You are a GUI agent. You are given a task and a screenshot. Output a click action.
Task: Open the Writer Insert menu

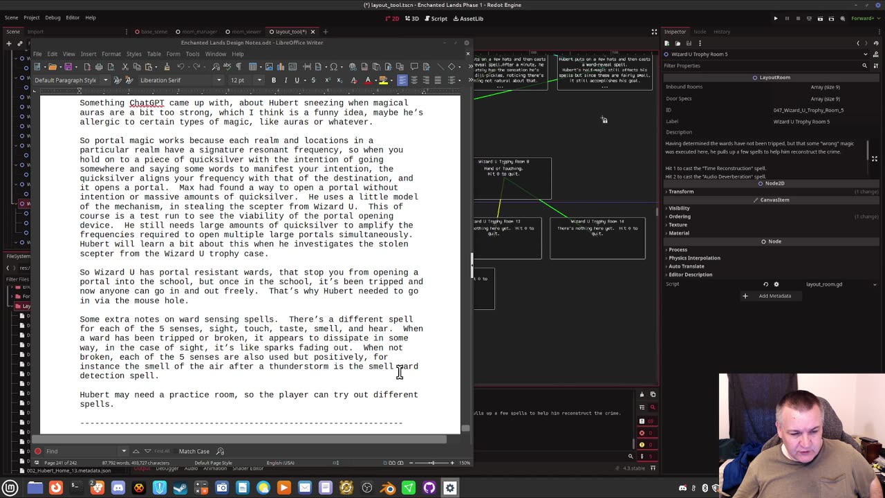[x=88, y=54]
